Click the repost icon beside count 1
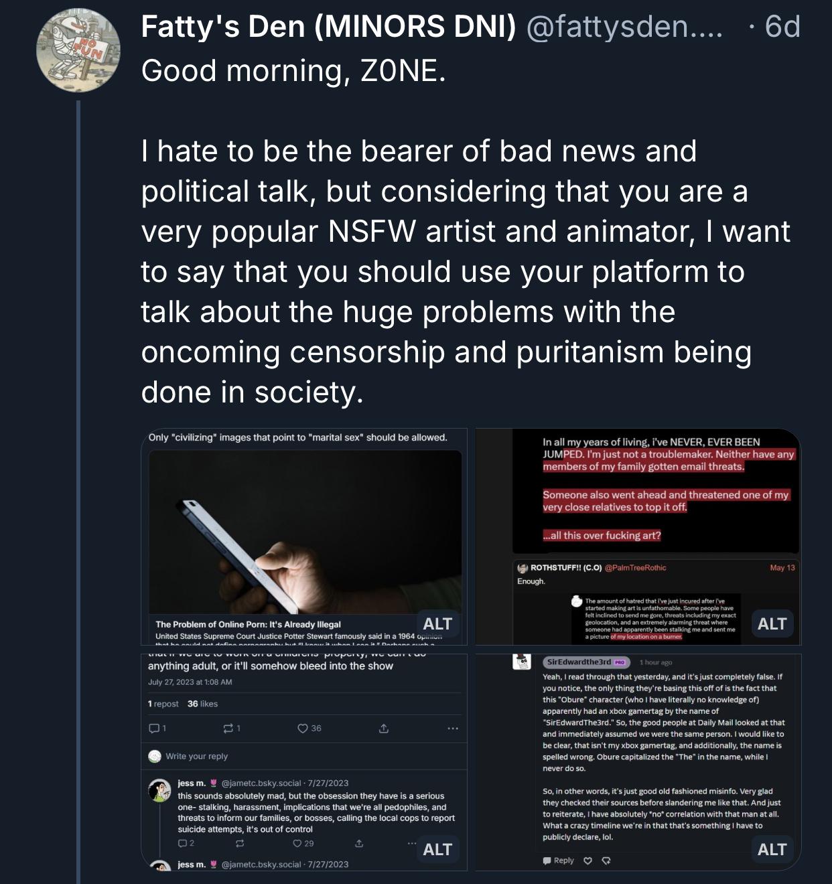The image size is (832, 884). pos(227,728)
